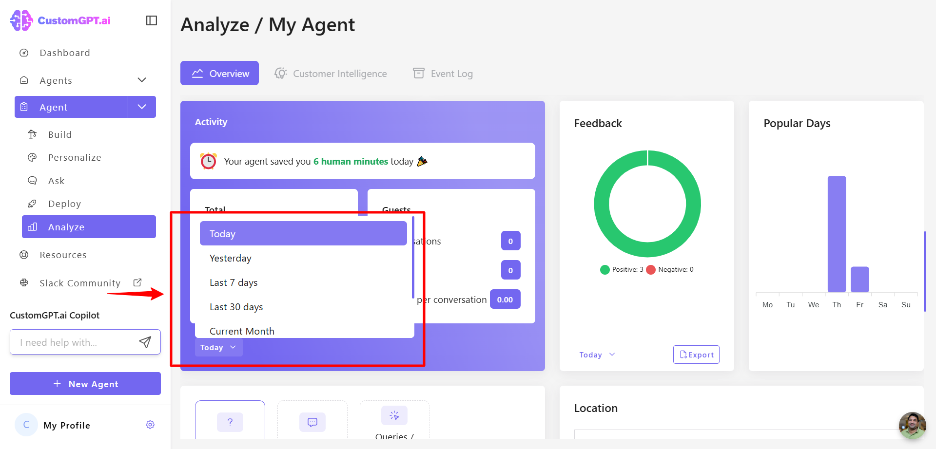This screenshot has width=936, height=449.
Task: Click the 0.00 per conversation value
Action: click(x=505, y=299)
